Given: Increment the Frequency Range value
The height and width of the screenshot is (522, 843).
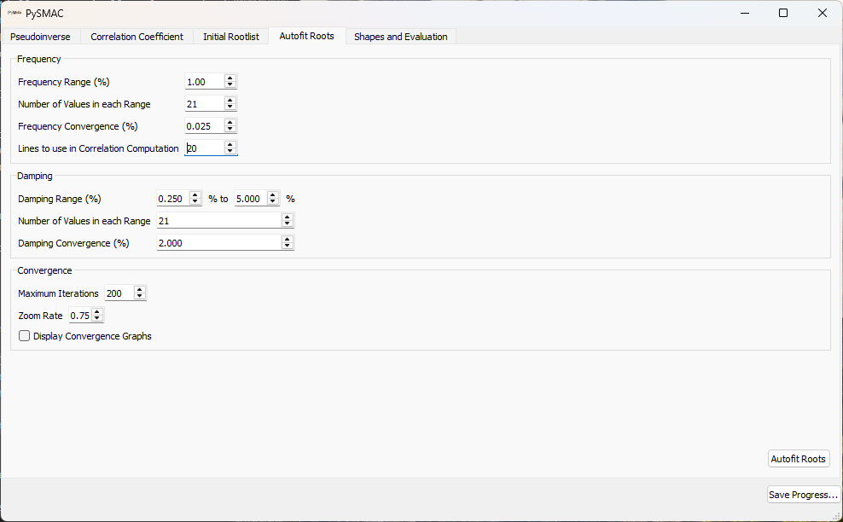Looking at the screenshot, I should tap(230, 78).
